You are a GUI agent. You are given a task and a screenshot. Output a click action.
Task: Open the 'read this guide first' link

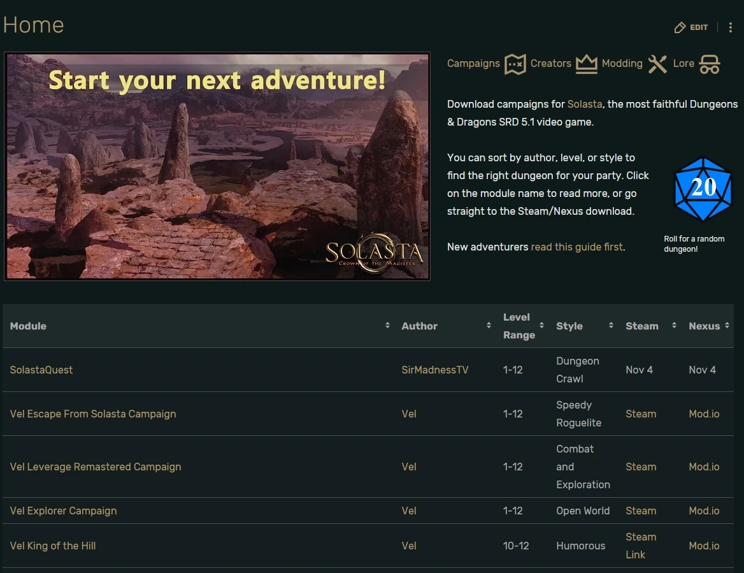576,247
